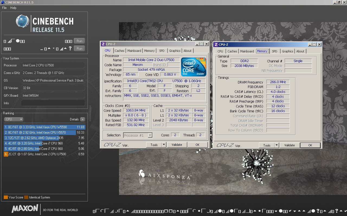Open Memory tab in the CPU-Z window showing processor info
The width and height of the screenshot is (347, 216).
[149, 51]
